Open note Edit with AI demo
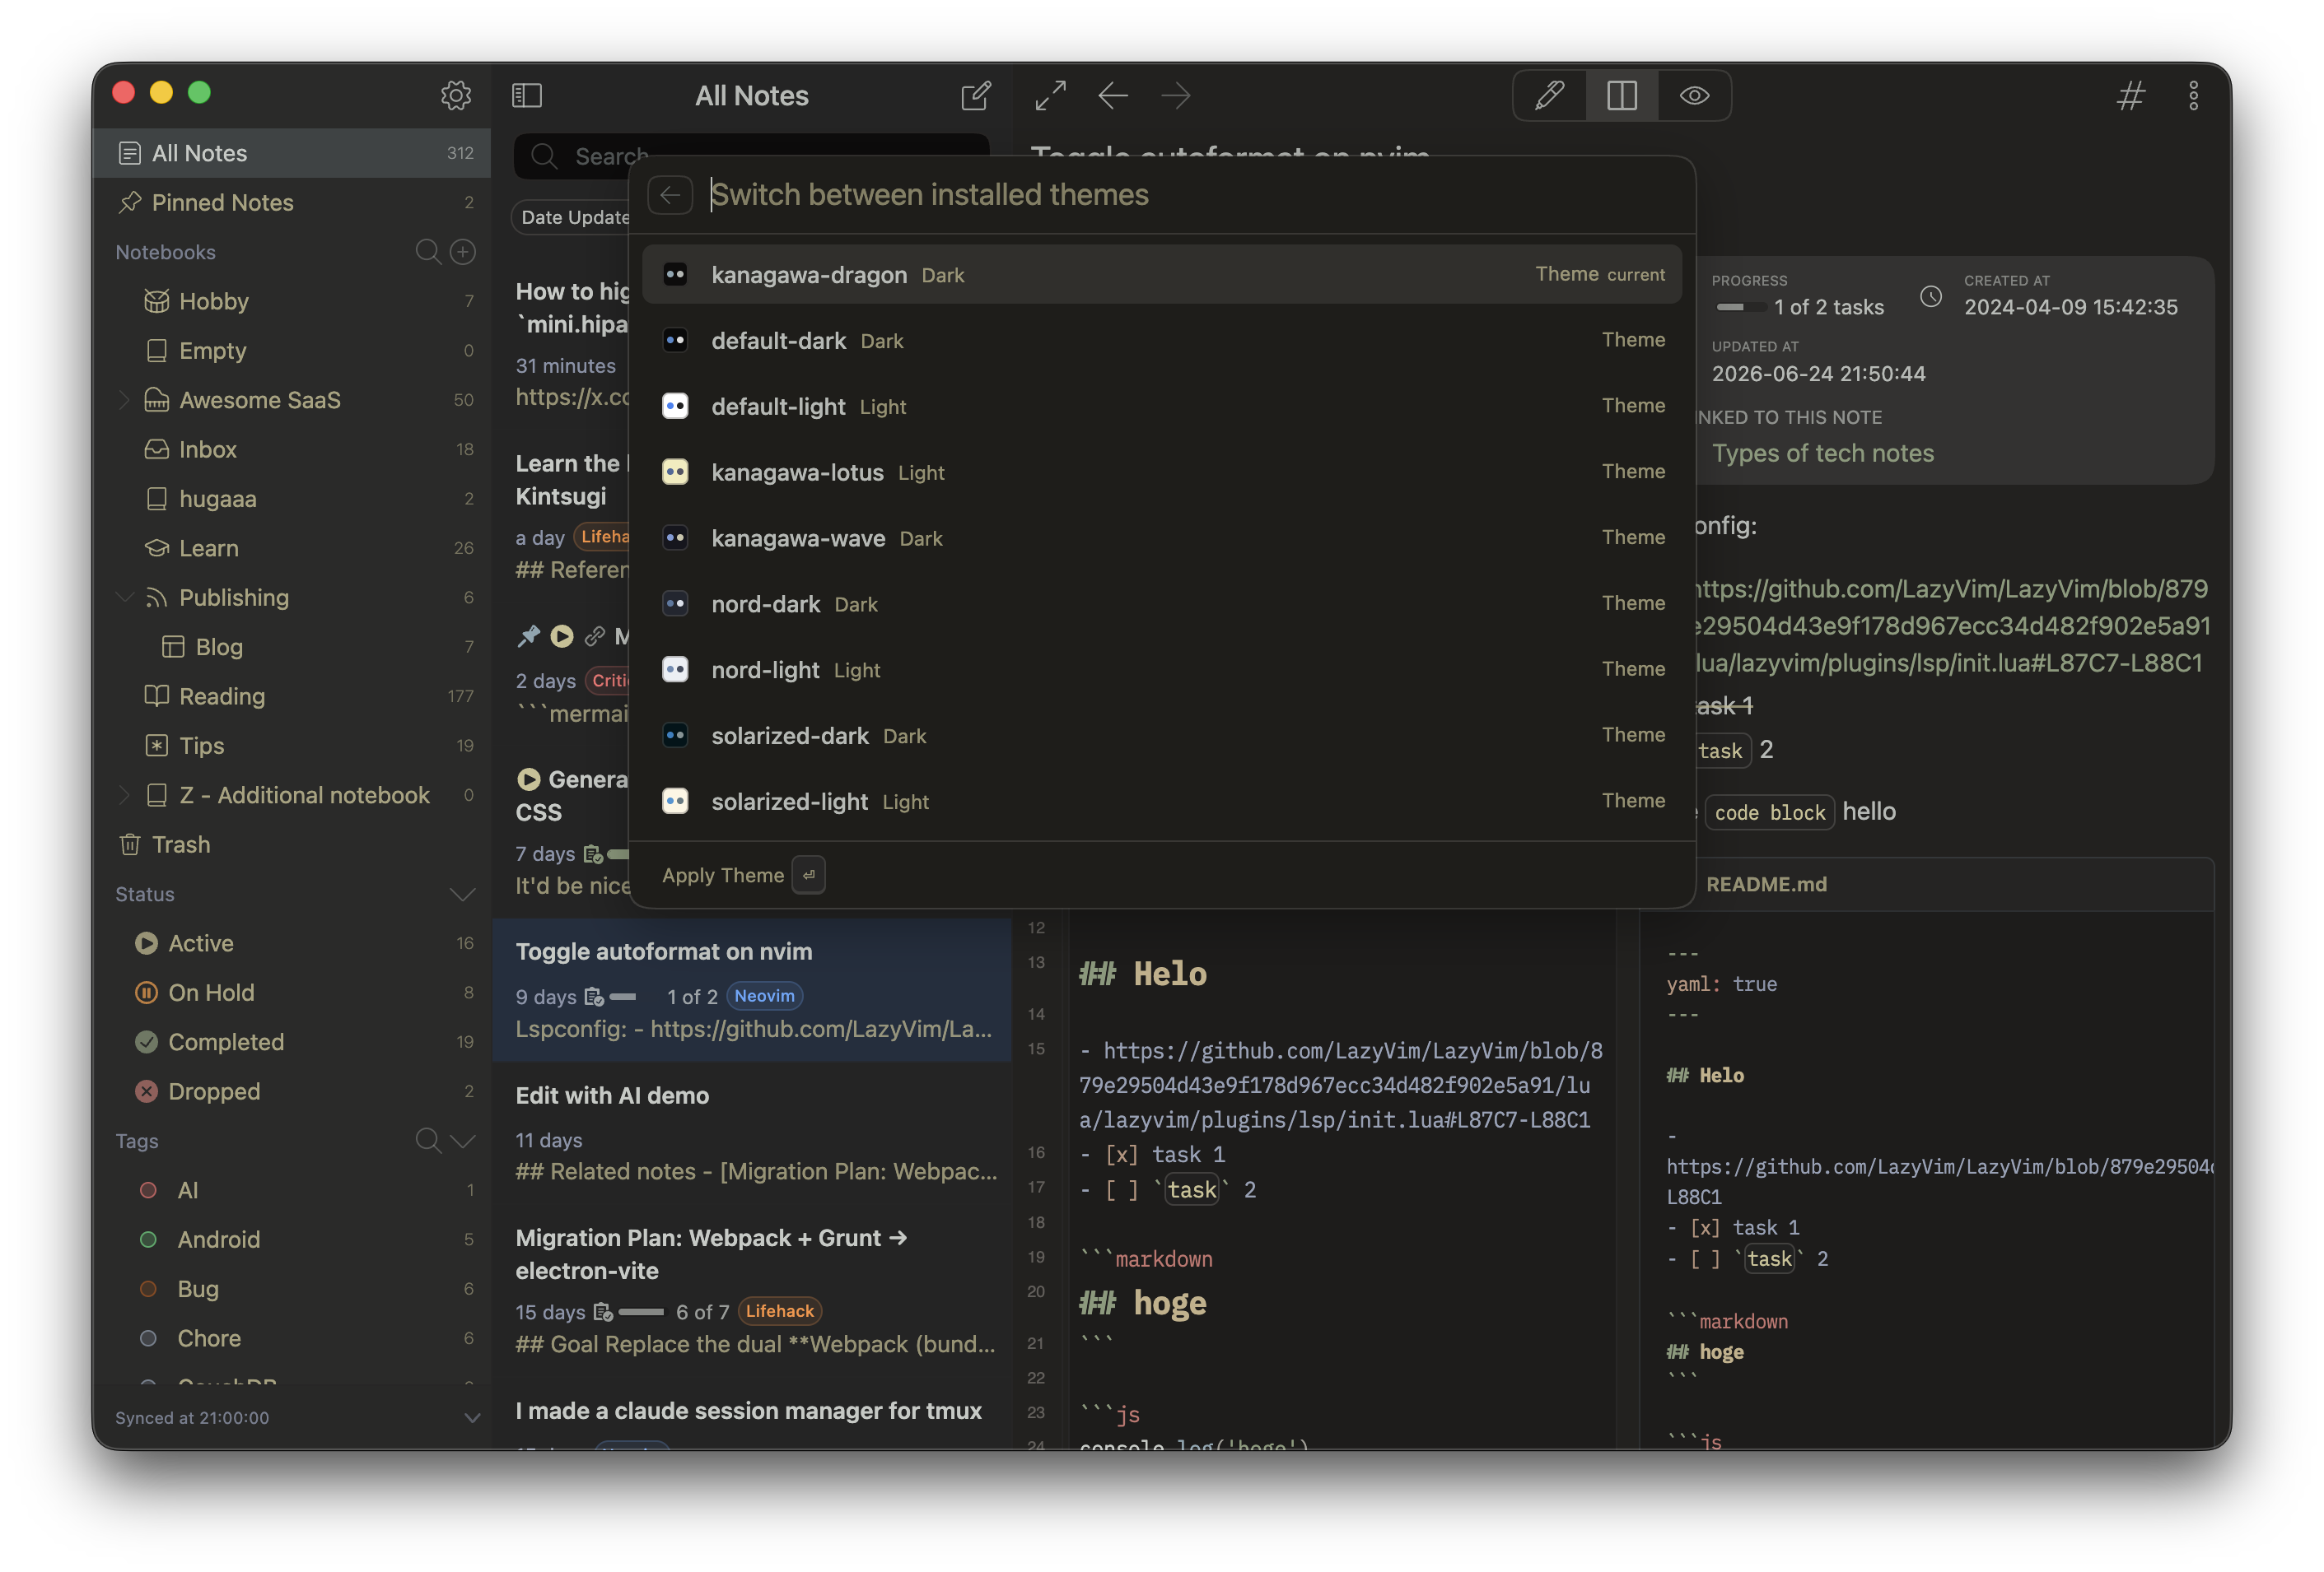 (x=752, y=1132)
